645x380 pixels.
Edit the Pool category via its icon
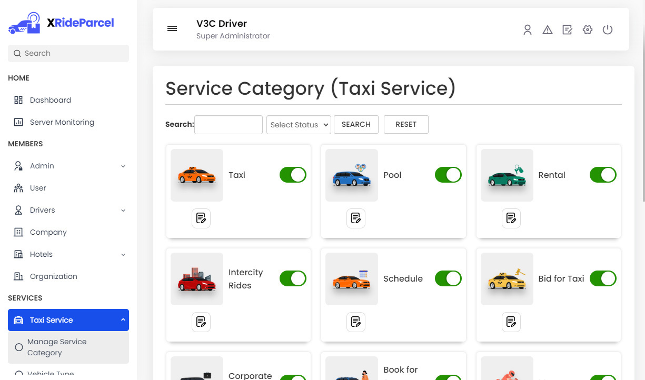pos(356,218)
